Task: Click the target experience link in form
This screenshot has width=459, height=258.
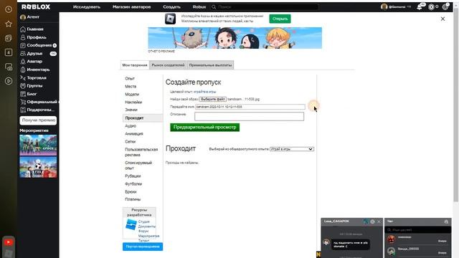Action: tap(205, 92)
